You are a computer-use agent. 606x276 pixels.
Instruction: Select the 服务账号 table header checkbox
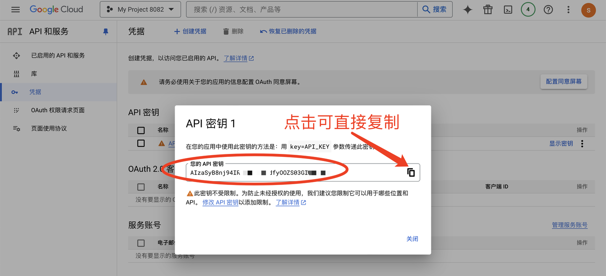[x=141, y=243]
